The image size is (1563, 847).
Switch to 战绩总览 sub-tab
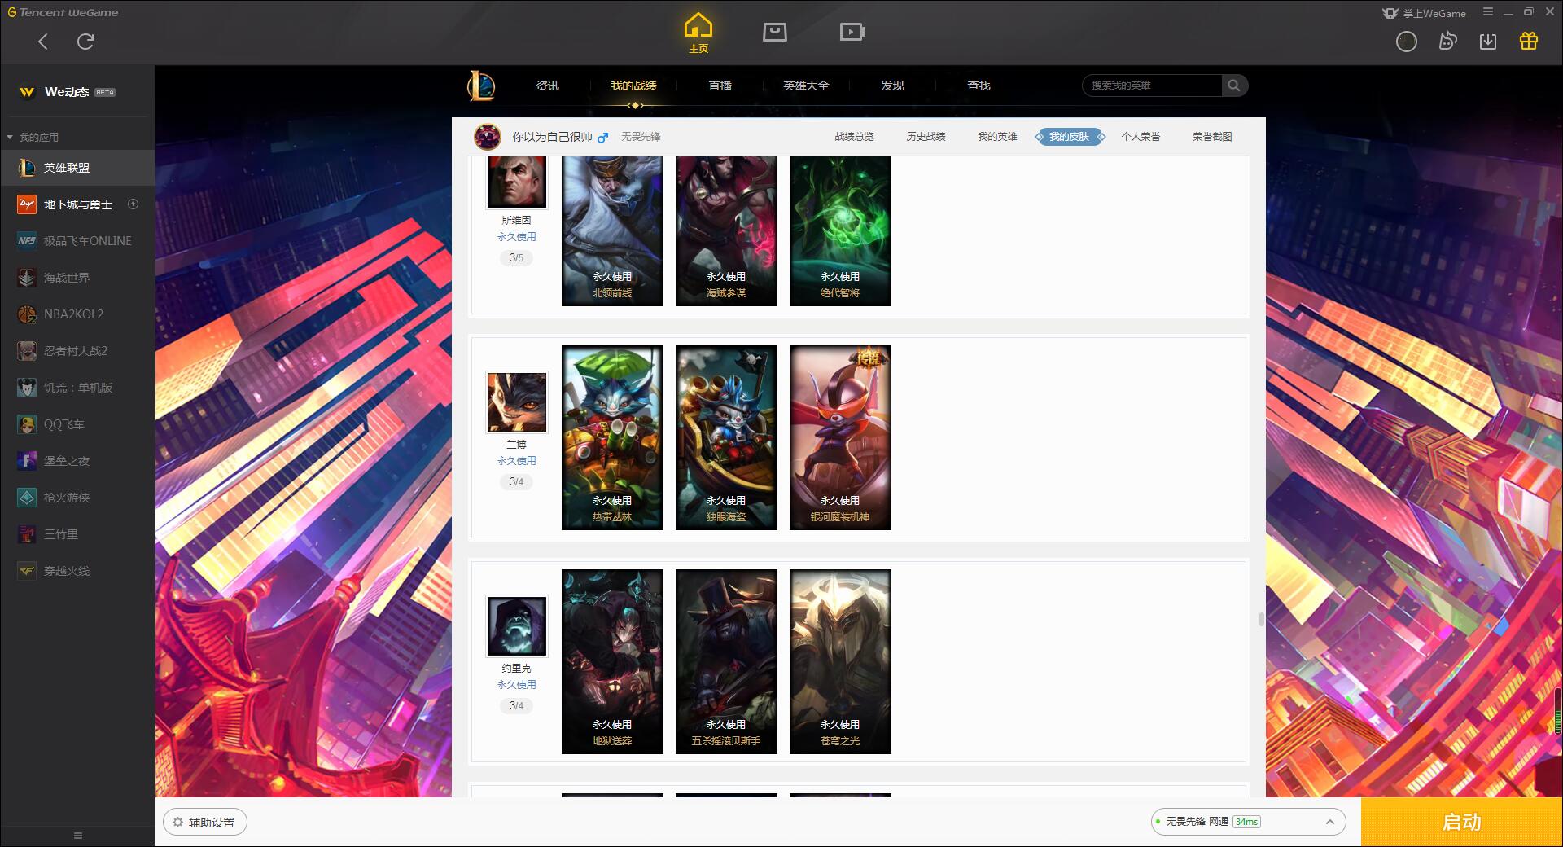[854, 137]
